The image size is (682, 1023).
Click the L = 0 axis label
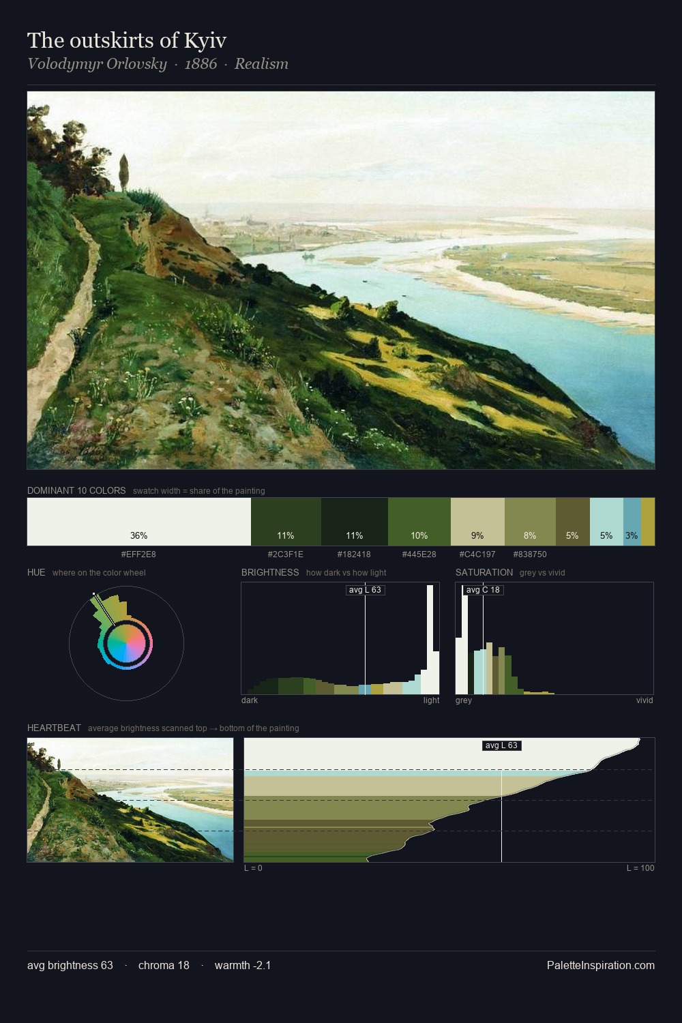pyautogui.click(x=253, y=868)
